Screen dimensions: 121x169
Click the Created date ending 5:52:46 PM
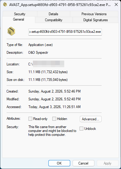click(54, 91)
